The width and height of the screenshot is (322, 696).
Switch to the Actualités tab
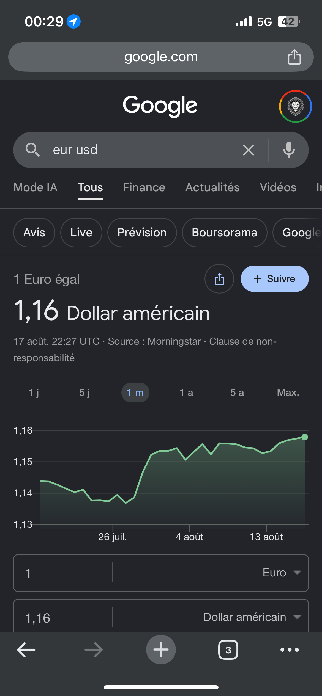[212, 187]
